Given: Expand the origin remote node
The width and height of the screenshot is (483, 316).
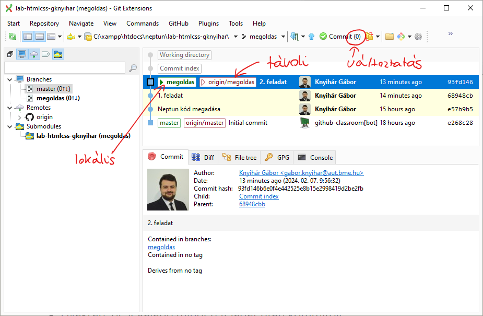Looking at the screenshot, I should pyautogui.click(x=20, y=117).
